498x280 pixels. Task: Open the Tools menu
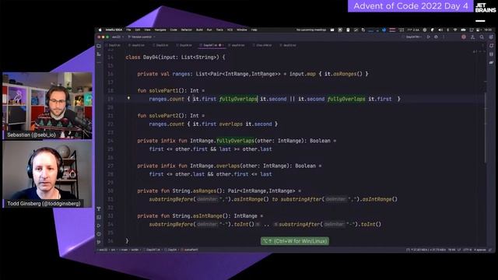click(x=219, y=30)
